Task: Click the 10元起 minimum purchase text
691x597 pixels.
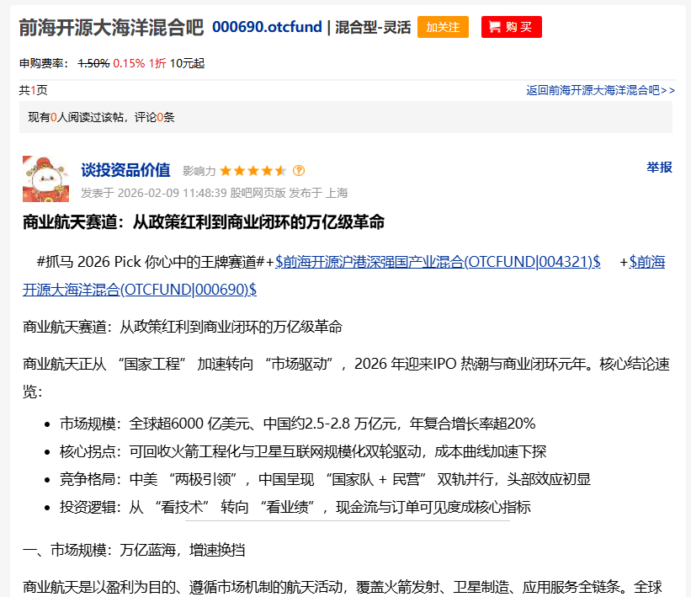Action: (x=188, y=63)
